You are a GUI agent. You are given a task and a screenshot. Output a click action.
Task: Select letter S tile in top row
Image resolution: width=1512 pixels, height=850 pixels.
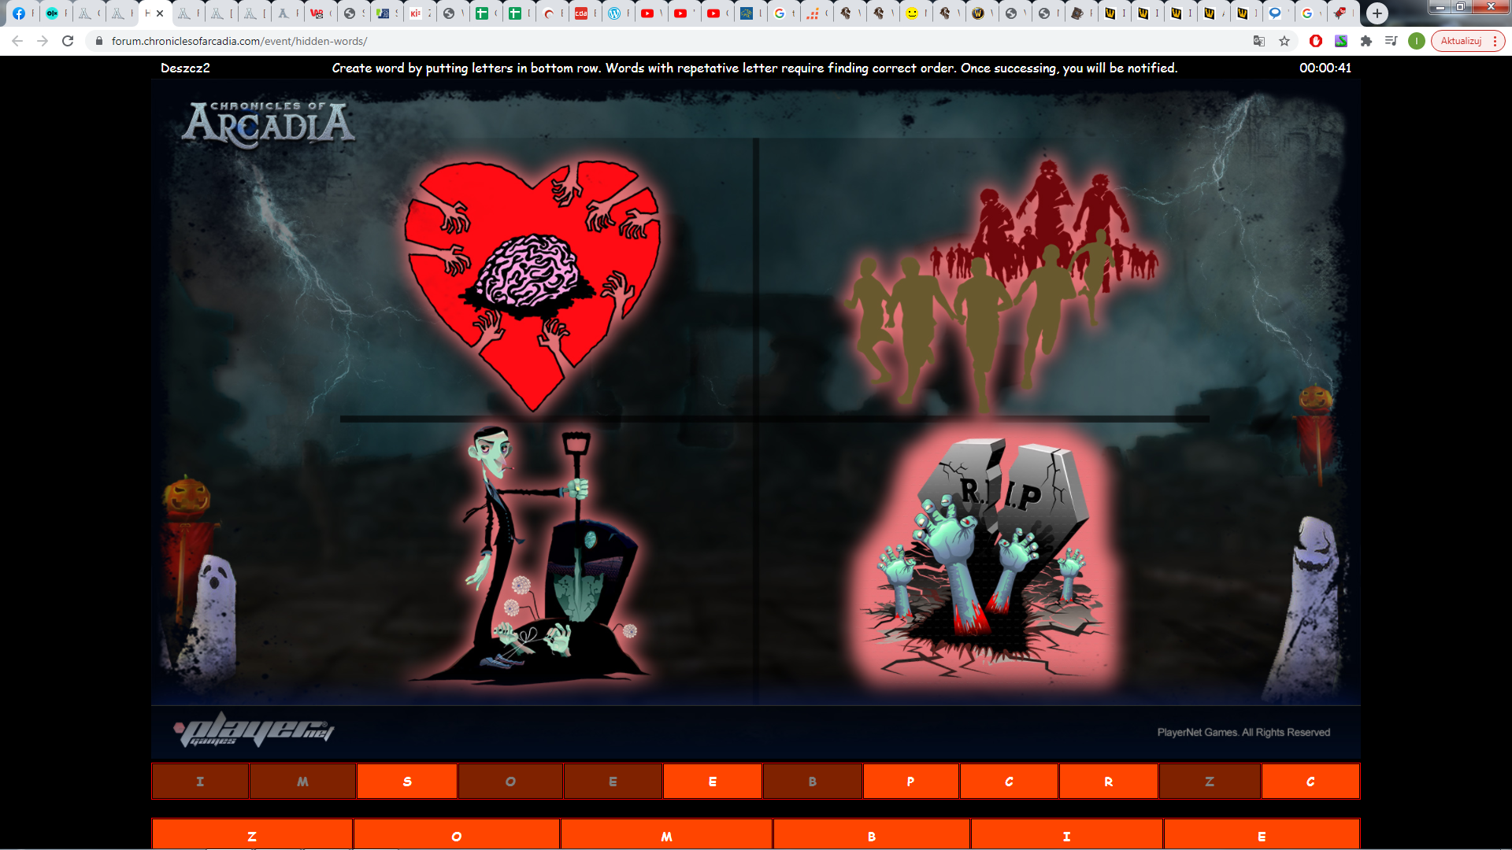(x=407, y=782)
